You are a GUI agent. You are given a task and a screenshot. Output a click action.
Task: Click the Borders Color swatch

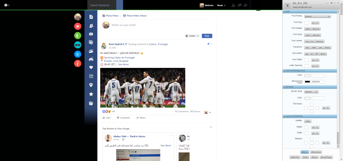[307, 98]
